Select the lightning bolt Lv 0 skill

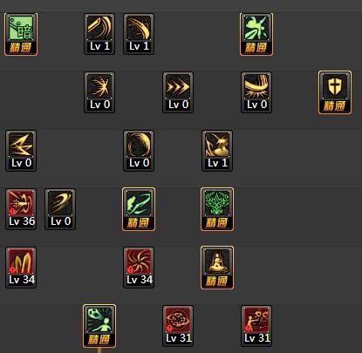pos(21,151)
